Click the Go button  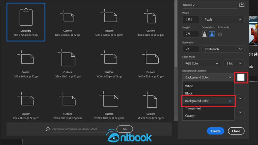tap(124, 129)
